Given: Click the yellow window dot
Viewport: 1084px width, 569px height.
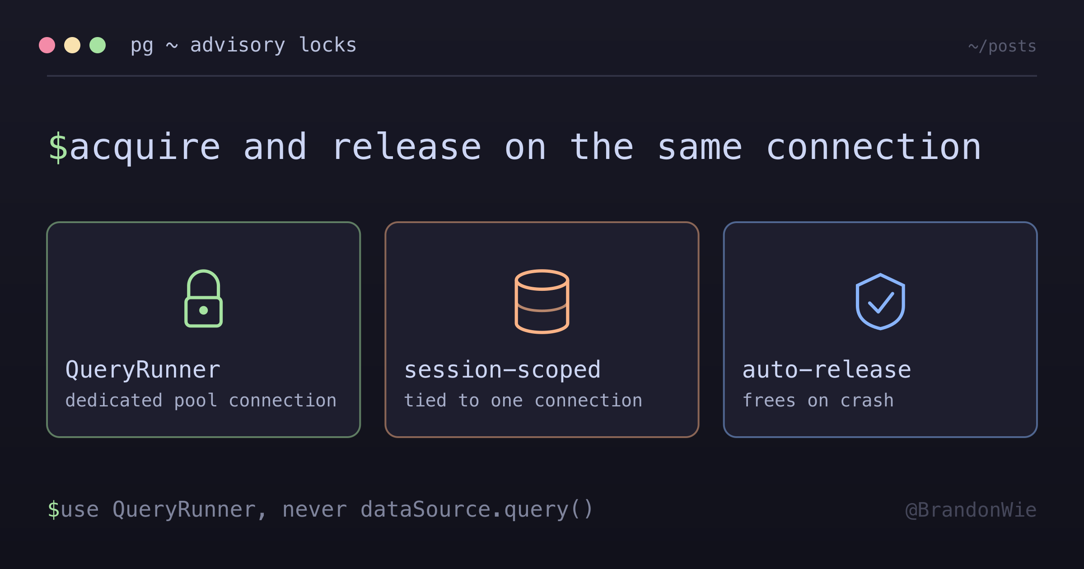Looking at the screenshot, I should [72, 45].
